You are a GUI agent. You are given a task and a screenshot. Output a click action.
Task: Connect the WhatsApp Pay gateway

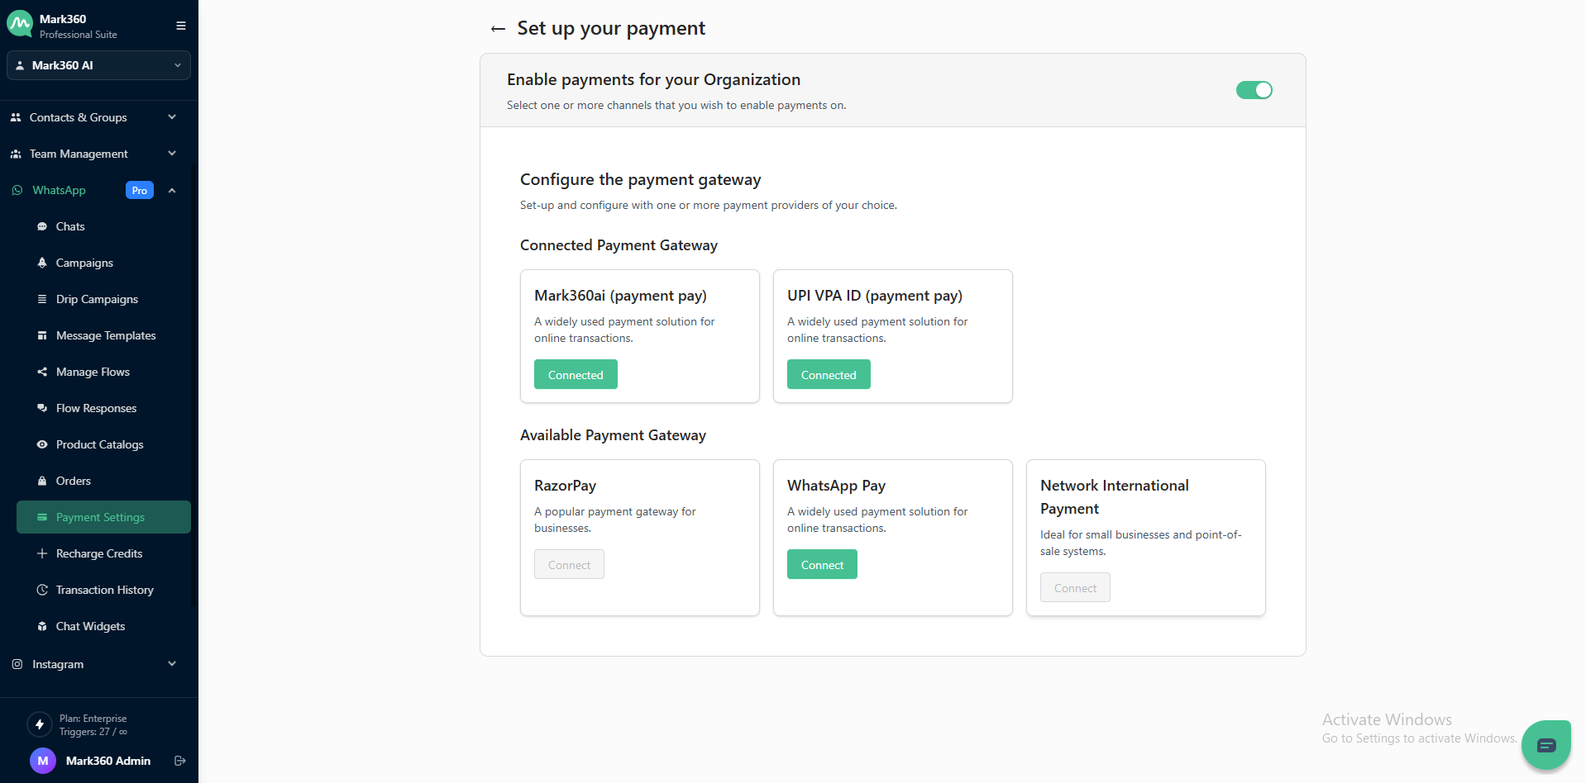pos(822,565)
